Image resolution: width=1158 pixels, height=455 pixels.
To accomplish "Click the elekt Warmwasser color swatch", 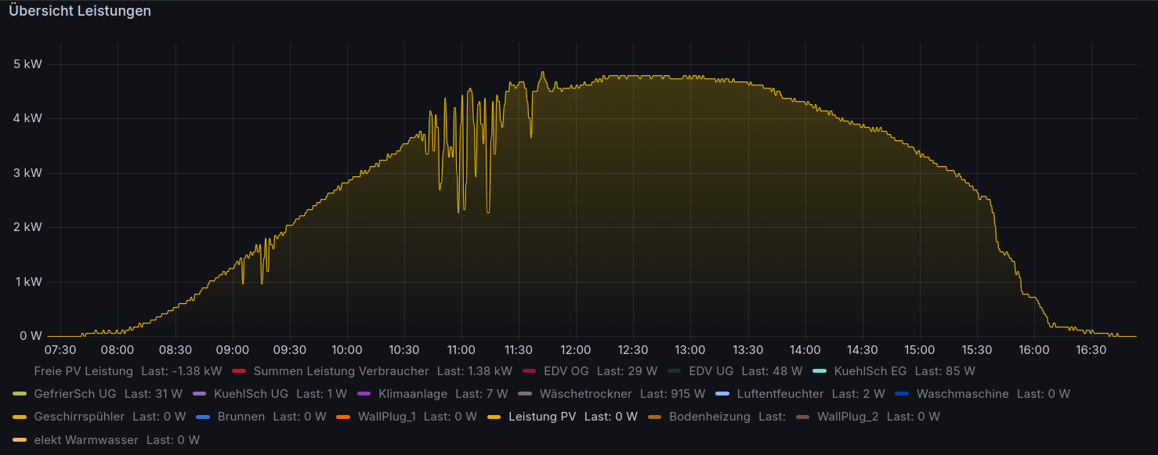I will pyautogui.click(x=20, y=440).
